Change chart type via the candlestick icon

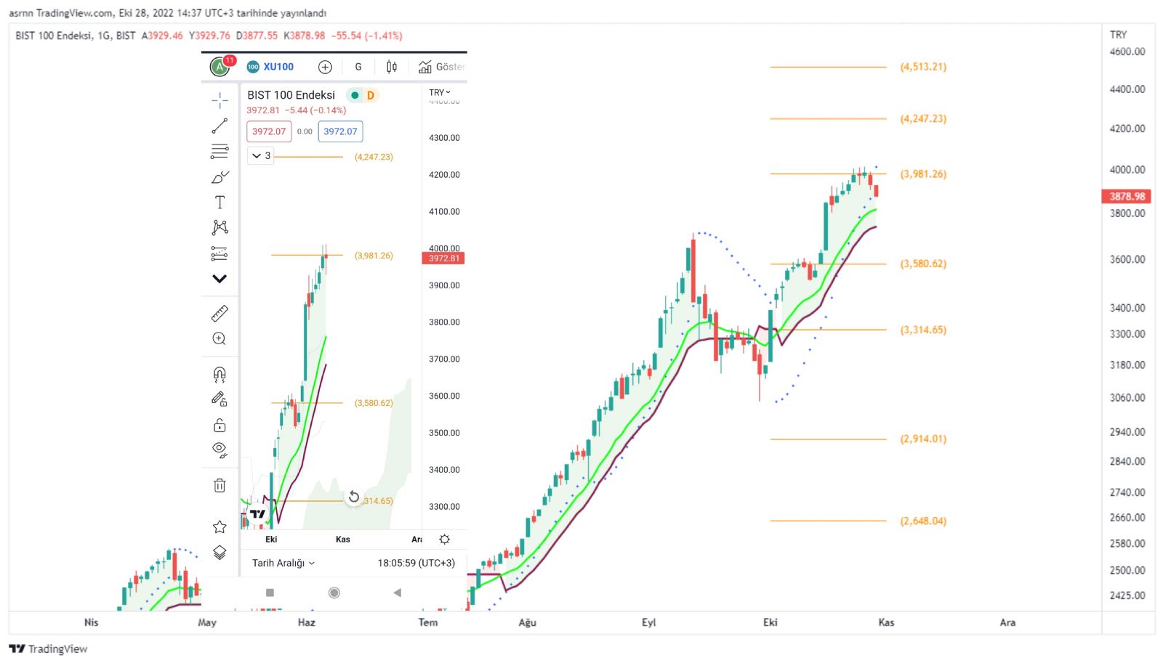tap(392, 67)
